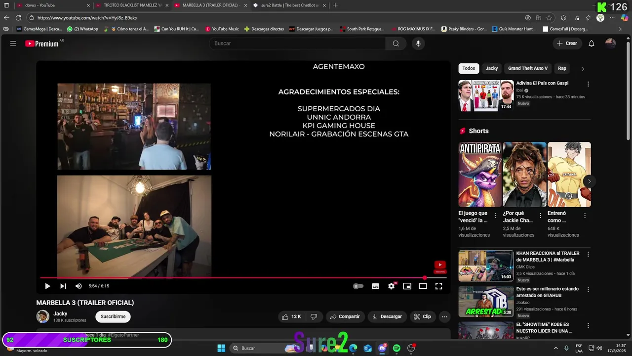Like the video with 12 K likes

coord(291,316)
